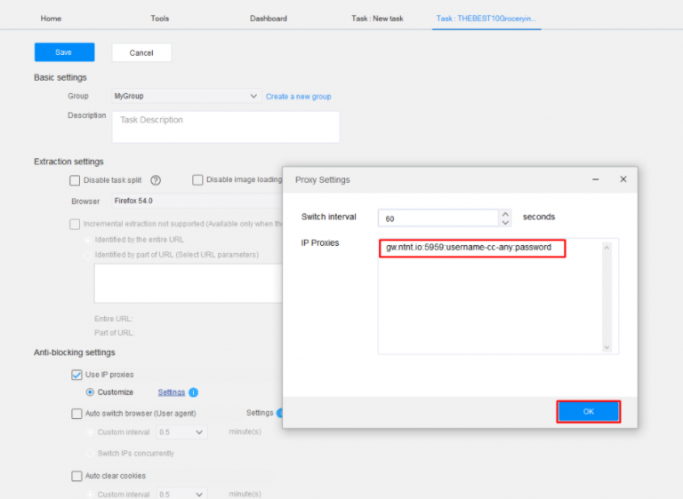Decrease the Switch interval with the down arrow

pos(505,222)
